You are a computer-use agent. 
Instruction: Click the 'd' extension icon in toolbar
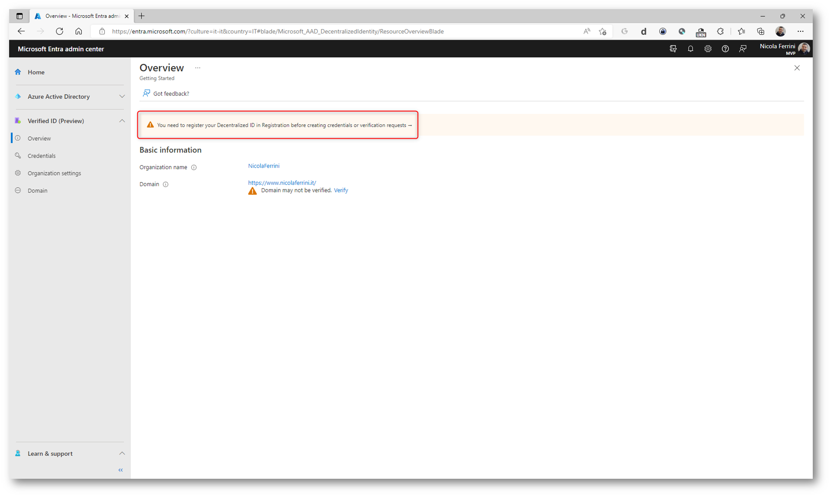[643, 31]
